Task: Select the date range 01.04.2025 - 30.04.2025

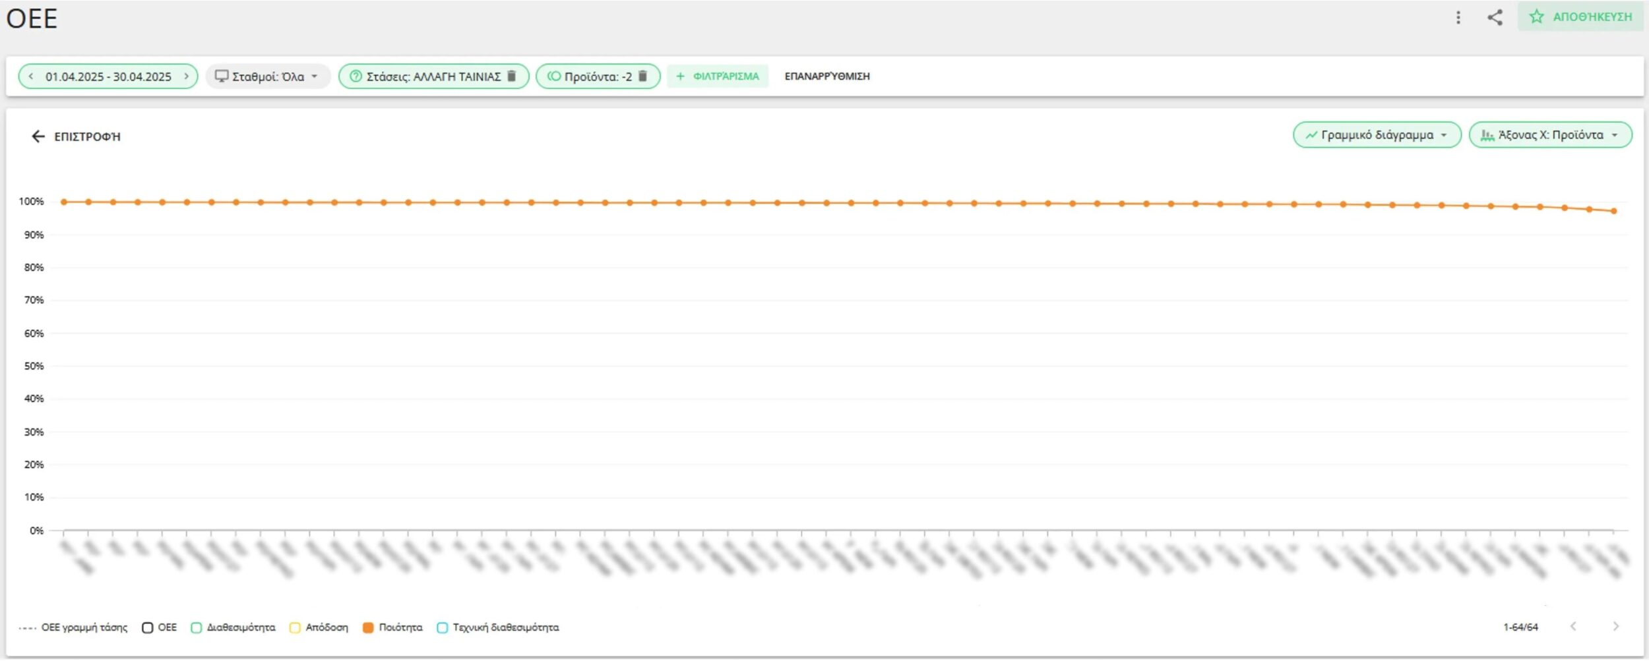Action: click(108, 76)
